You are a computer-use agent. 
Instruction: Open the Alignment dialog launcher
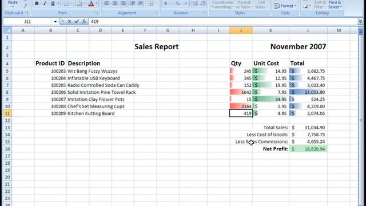tap(156, 13)
